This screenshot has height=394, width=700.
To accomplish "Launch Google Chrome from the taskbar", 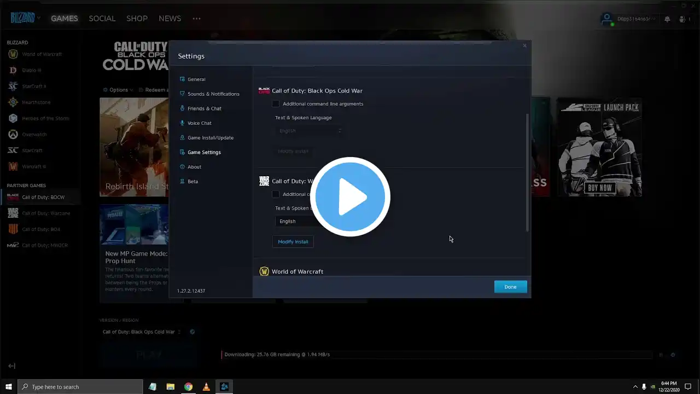I will [188, 387].
